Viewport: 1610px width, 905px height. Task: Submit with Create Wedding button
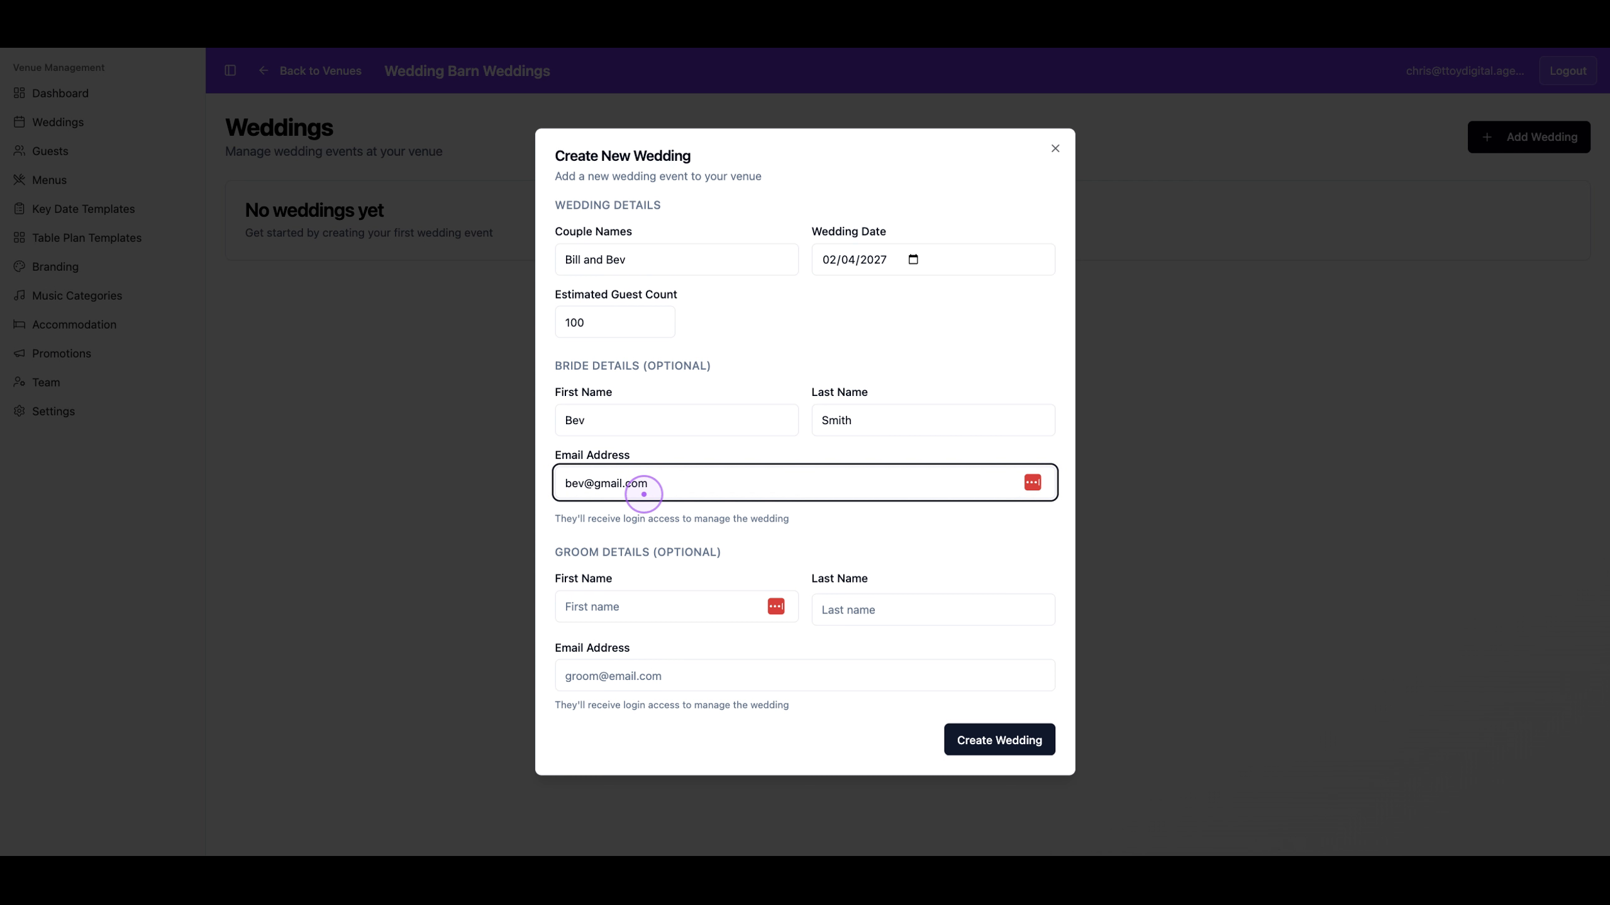[999, 740]
